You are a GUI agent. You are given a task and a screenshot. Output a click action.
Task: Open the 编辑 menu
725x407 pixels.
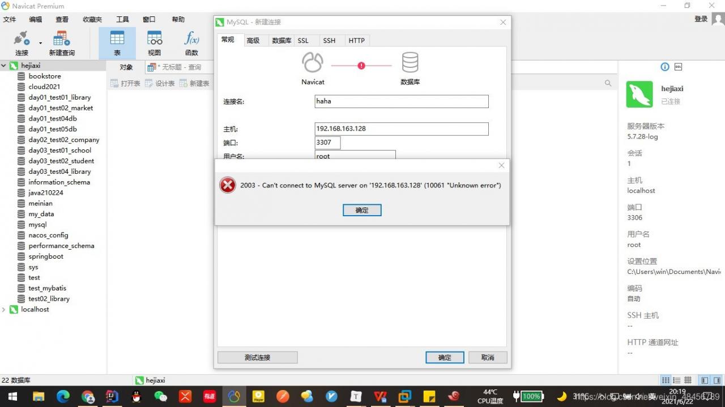coord(36,19)
